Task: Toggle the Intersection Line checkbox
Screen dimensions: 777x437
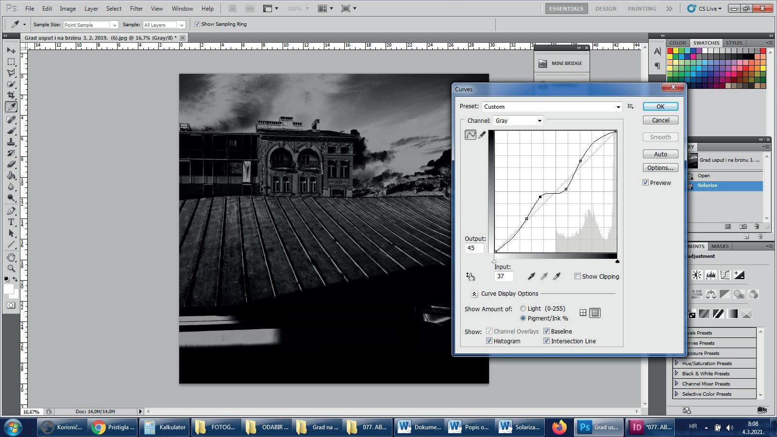Action: click(546, 341)
